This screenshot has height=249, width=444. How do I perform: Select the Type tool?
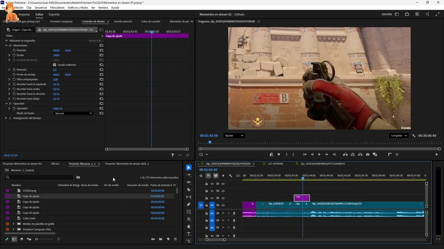189,234
